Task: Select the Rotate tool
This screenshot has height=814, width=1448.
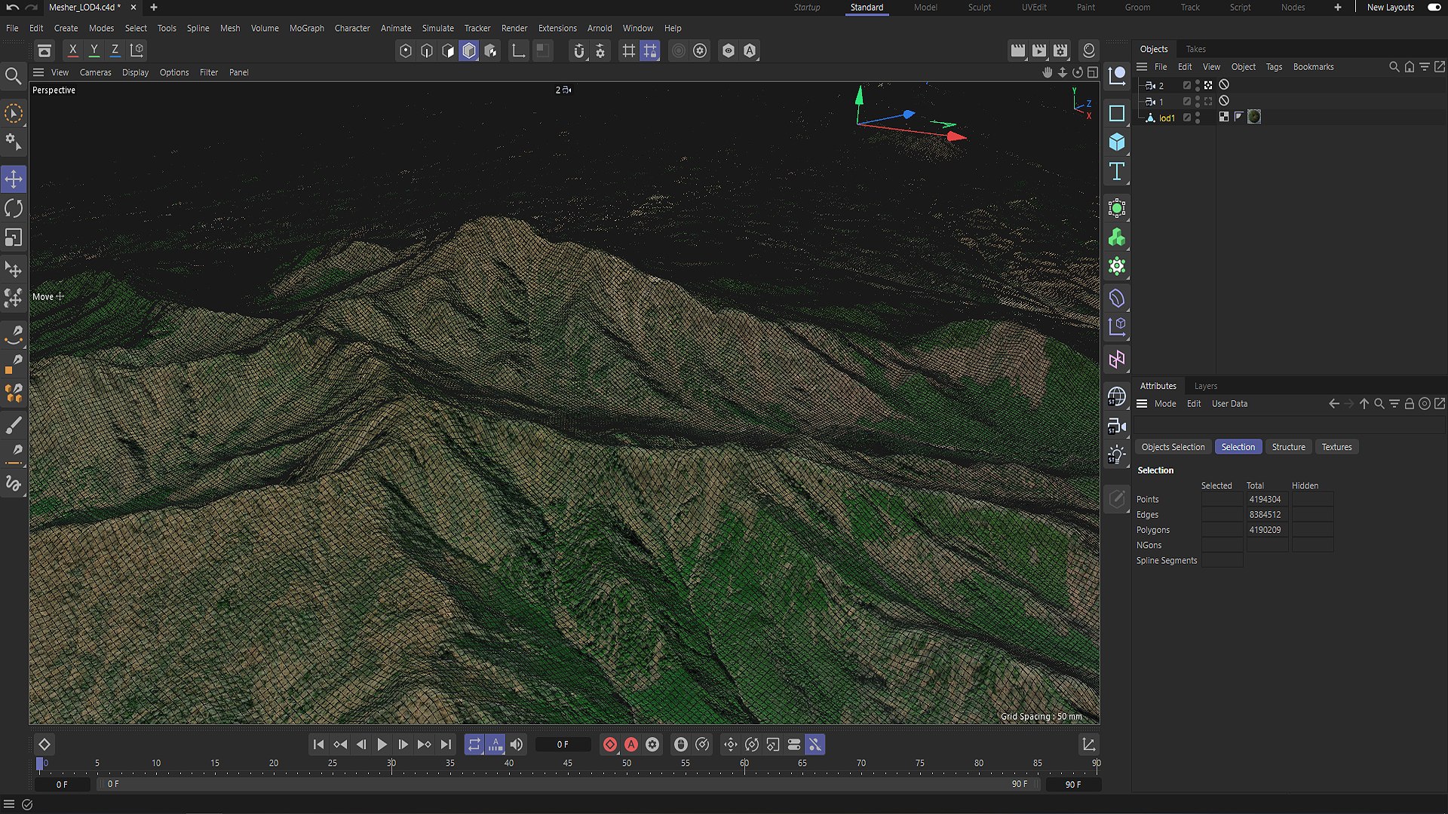Action: pos(14,209)
